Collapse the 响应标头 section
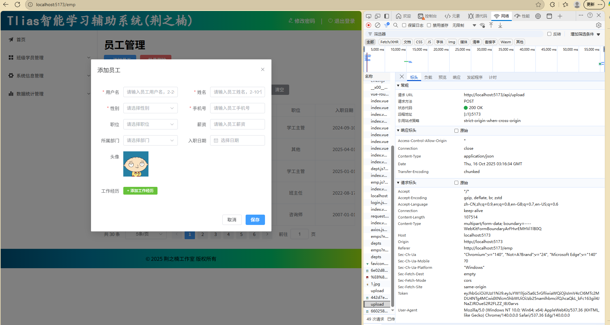The width and height of the screenshot is (610, 325). (x=398, y=130)
